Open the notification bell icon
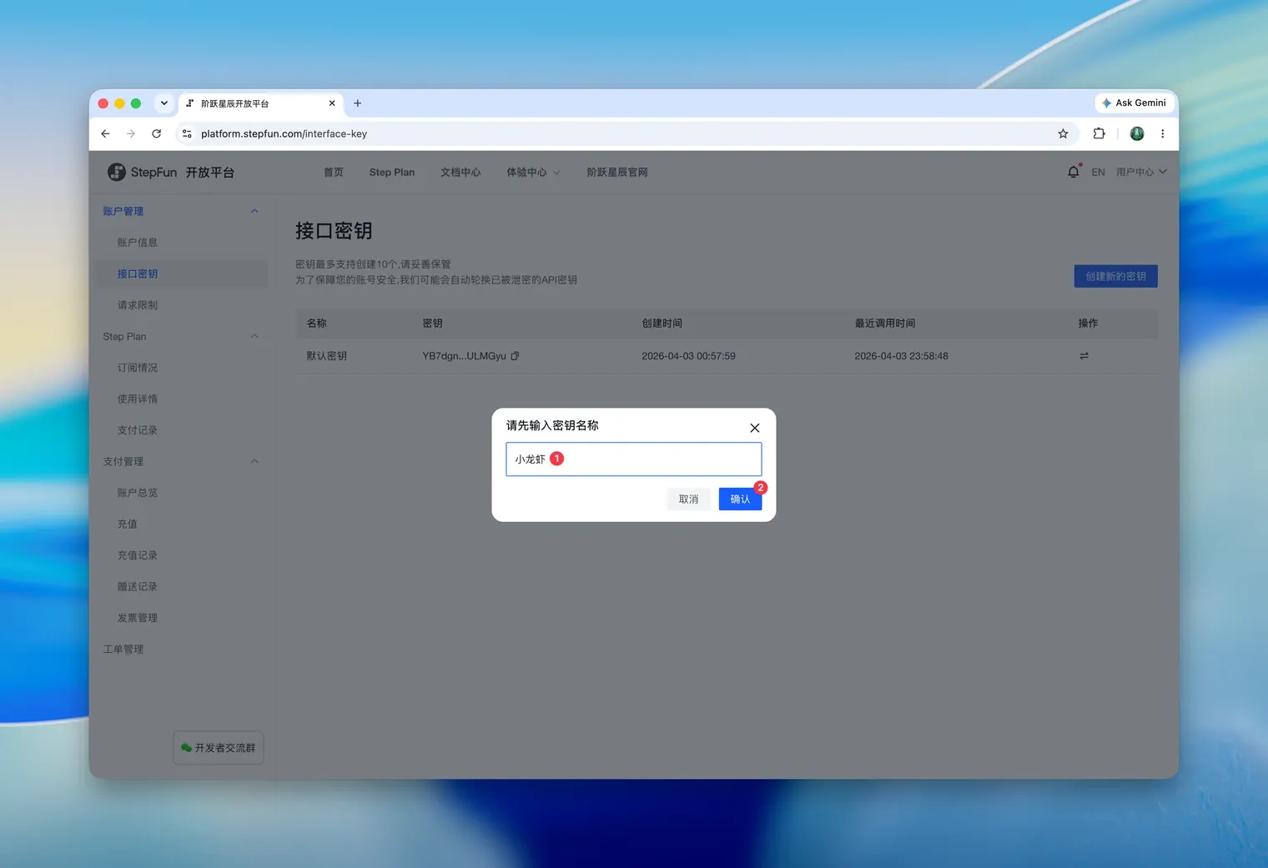This screenshot has width=1268, height=868. [x=1074, y=172]
